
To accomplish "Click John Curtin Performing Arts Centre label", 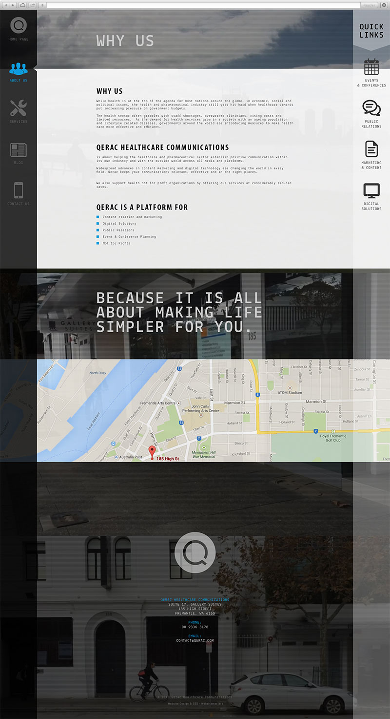I will 201,408.
